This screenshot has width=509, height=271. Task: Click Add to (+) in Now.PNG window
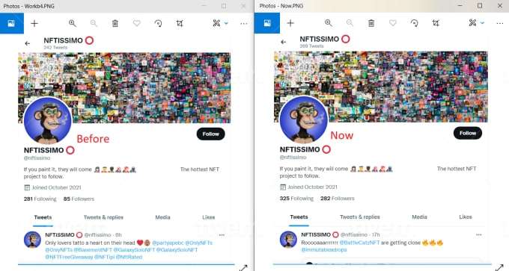pos(290,23)
